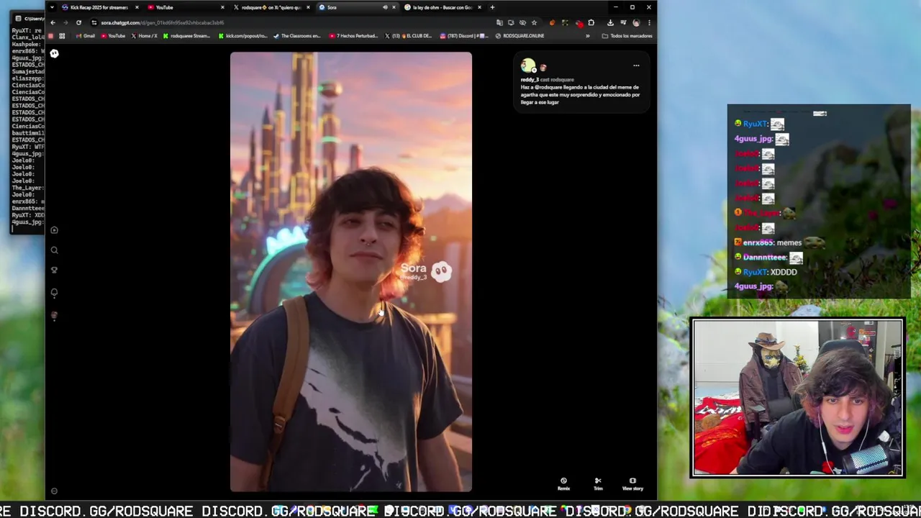
Task: Click the Trim scissors button
Action: point(598,484)
